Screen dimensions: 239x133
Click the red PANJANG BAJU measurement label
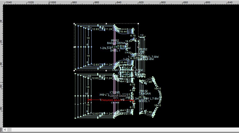[111, 100]
